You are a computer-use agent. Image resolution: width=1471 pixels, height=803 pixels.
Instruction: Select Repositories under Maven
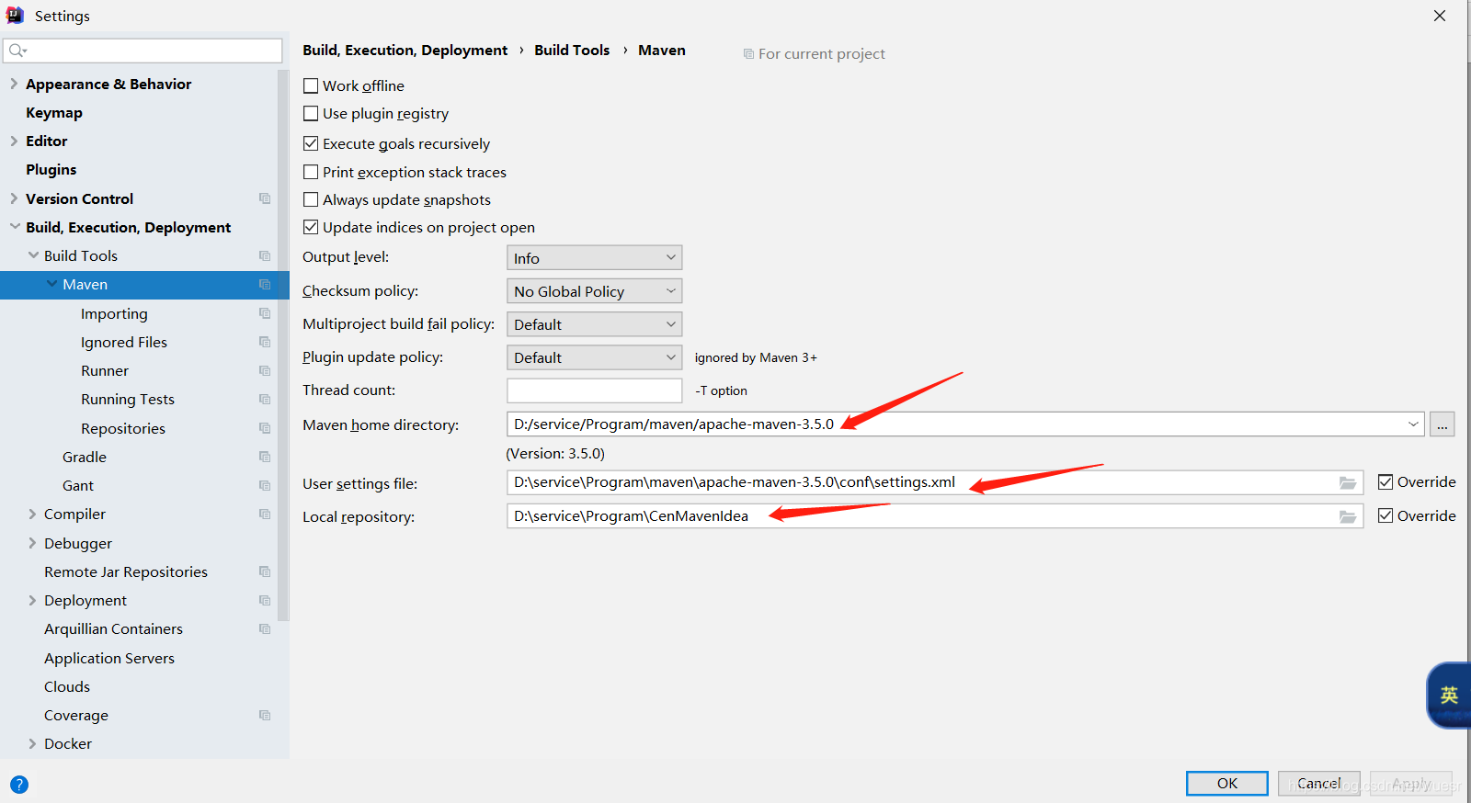click(123, 428)
